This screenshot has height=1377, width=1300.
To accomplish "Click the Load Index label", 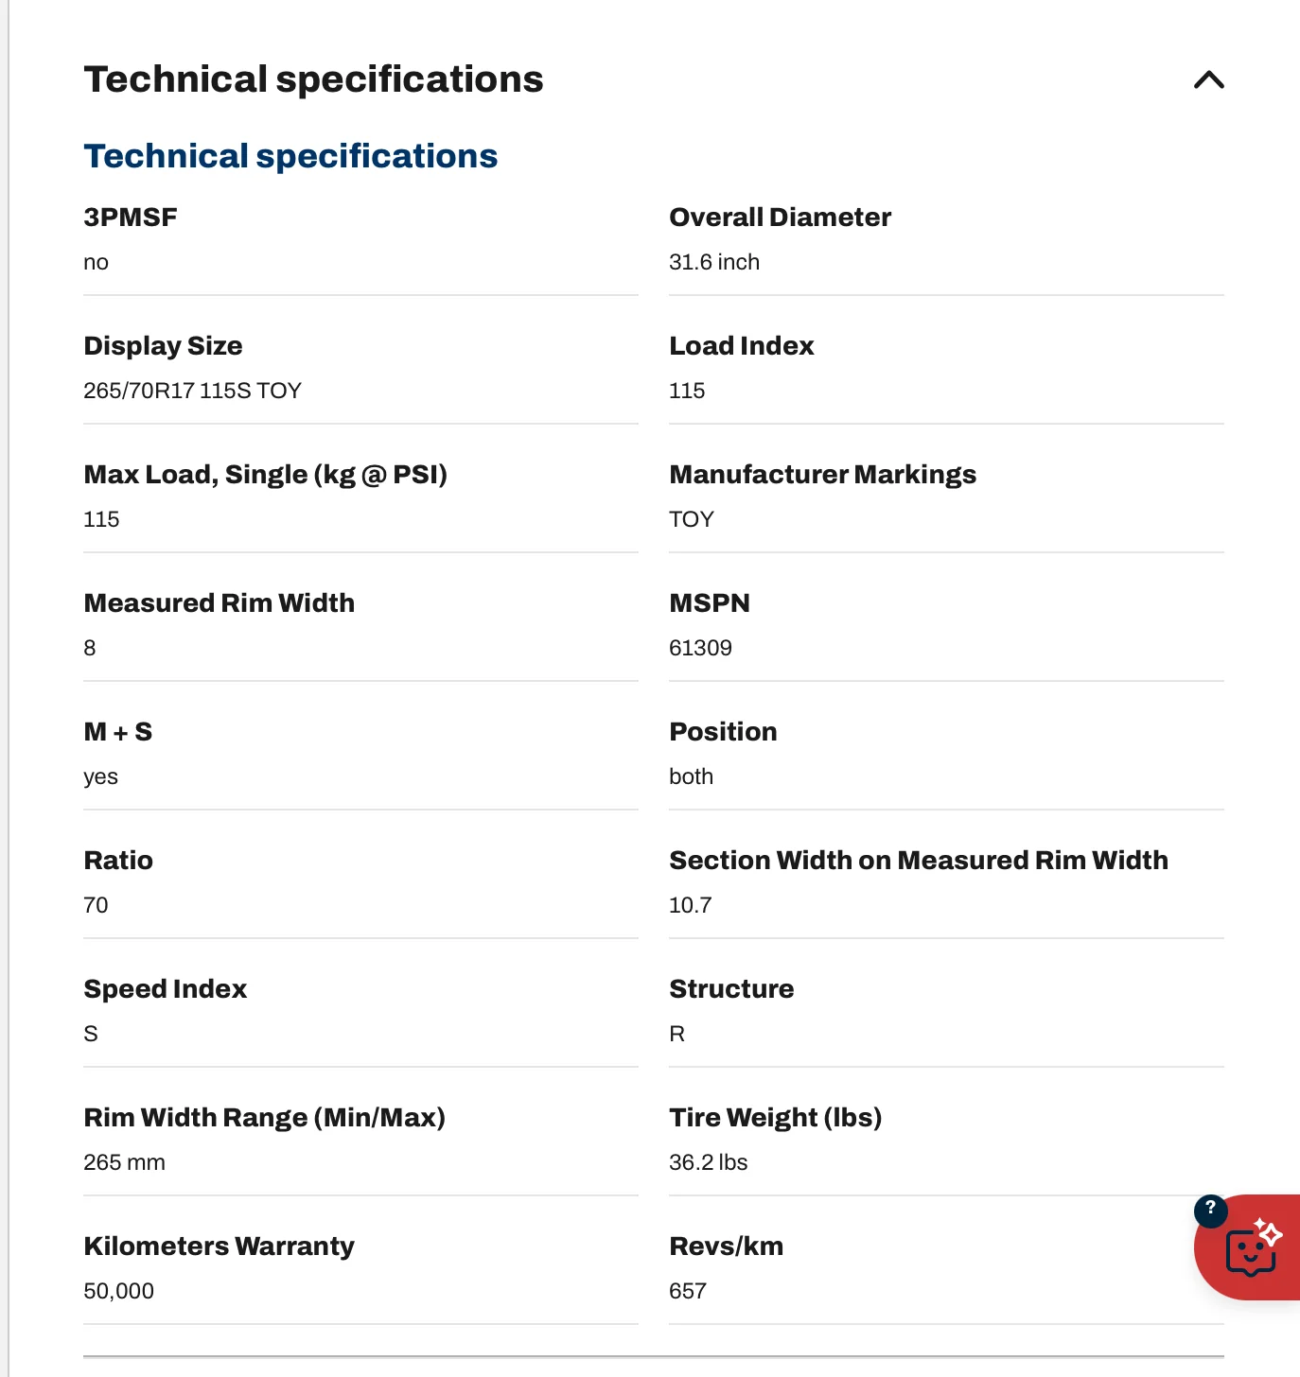I will point(742,346).
